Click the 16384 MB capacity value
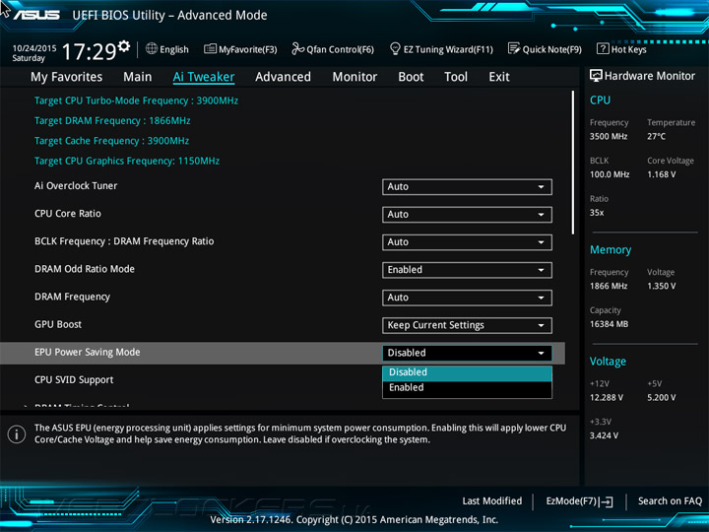709x532 pixels. [610, 324]
